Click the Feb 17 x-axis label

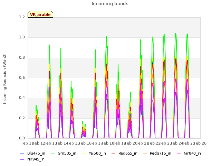coord(96,143)
